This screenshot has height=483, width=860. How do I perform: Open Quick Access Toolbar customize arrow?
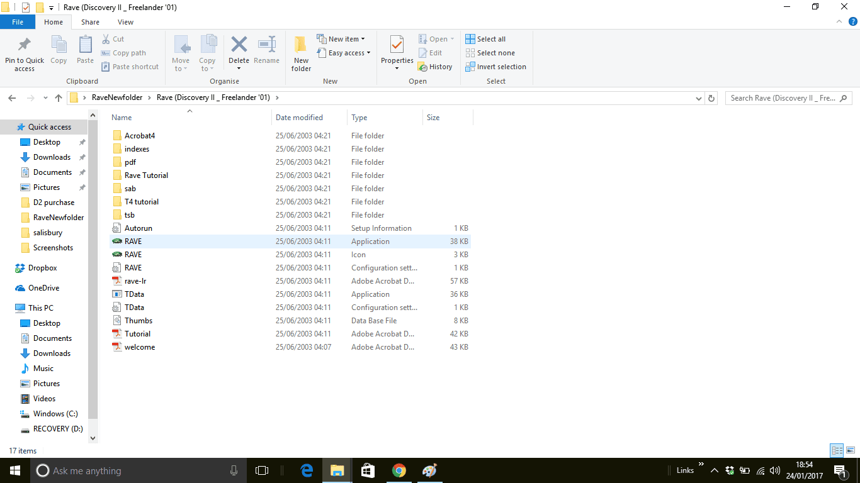[51, 8]
